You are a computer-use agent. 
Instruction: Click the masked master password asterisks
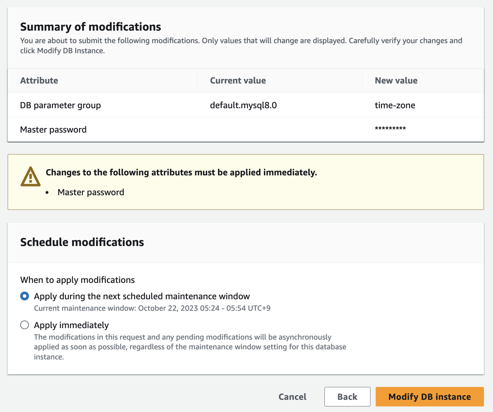[390, 129]
